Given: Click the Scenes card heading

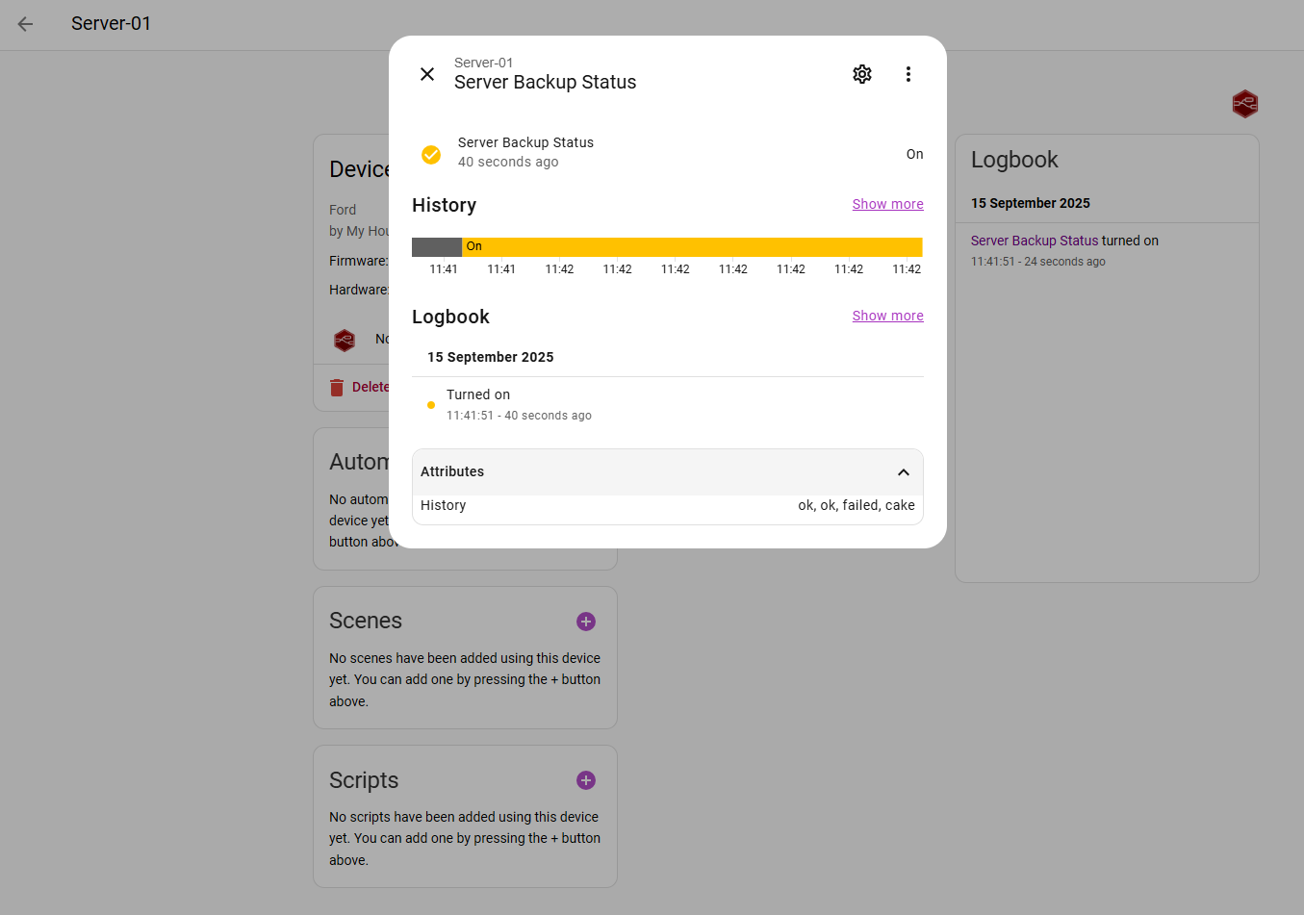Looking at the screenshot, I should (x=366, y=621).
